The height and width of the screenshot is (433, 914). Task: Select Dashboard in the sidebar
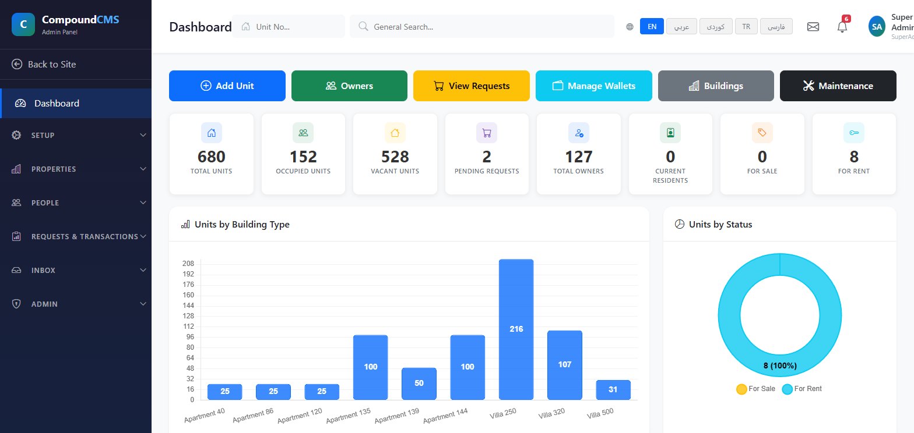(76, 104)
